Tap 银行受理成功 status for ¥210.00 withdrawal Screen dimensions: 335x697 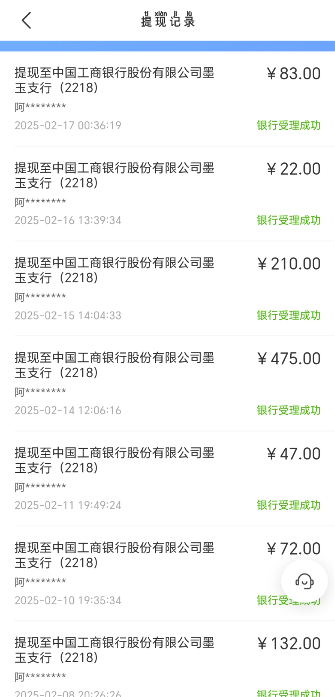pyautogui.click(x=288, y=315)
